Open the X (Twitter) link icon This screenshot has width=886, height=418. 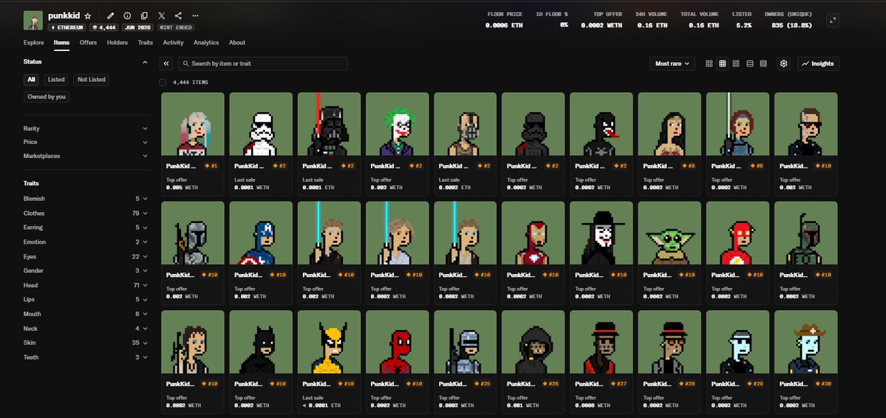coord(162,16)
